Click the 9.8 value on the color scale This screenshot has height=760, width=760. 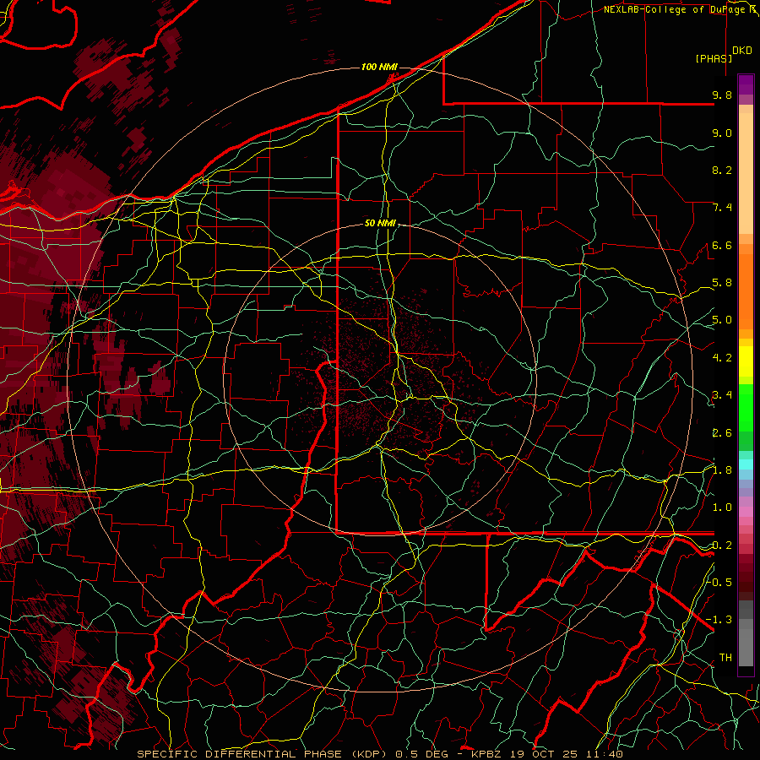click(722, 95)
